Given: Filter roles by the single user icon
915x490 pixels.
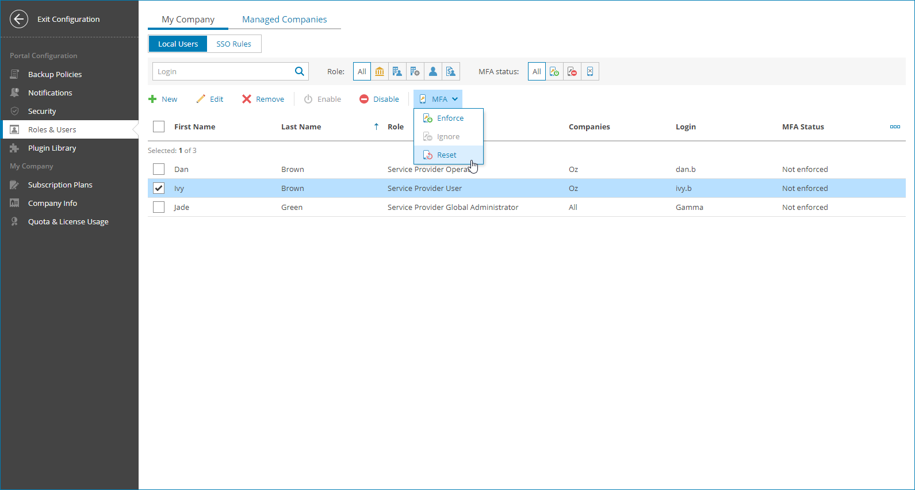Looking at the screenshot, I should point(433,71).
